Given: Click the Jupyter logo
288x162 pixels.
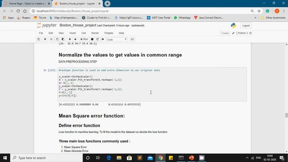Looking at the screenshot, I should 47,25.
